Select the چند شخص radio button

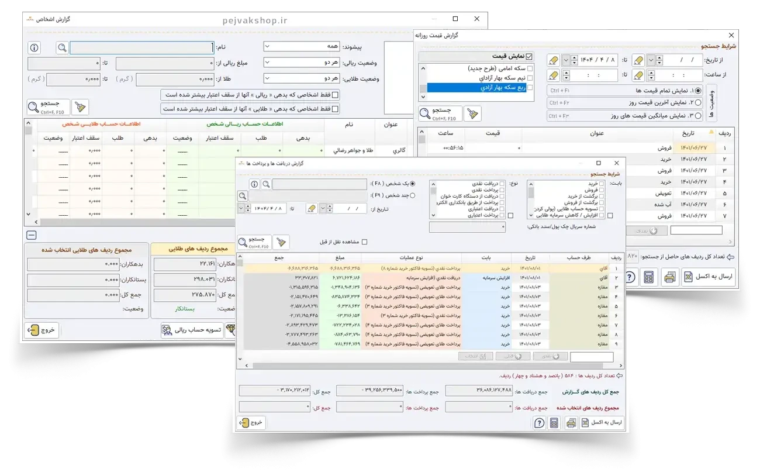click(x=413, y=195)
